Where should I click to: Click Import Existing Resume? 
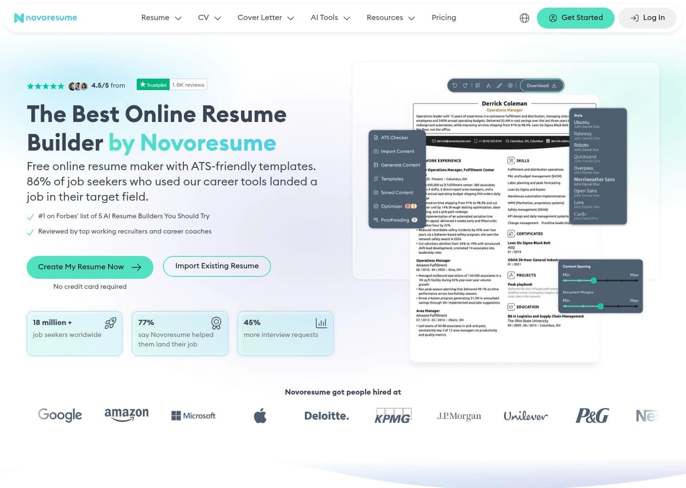[217, 266]
